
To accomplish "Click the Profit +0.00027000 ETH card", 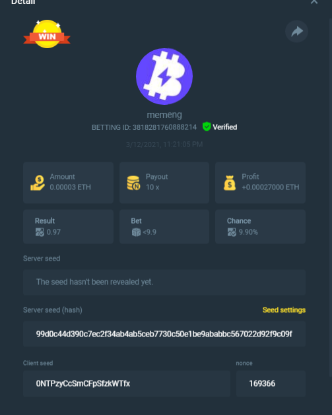I will [x=260, y=183].
